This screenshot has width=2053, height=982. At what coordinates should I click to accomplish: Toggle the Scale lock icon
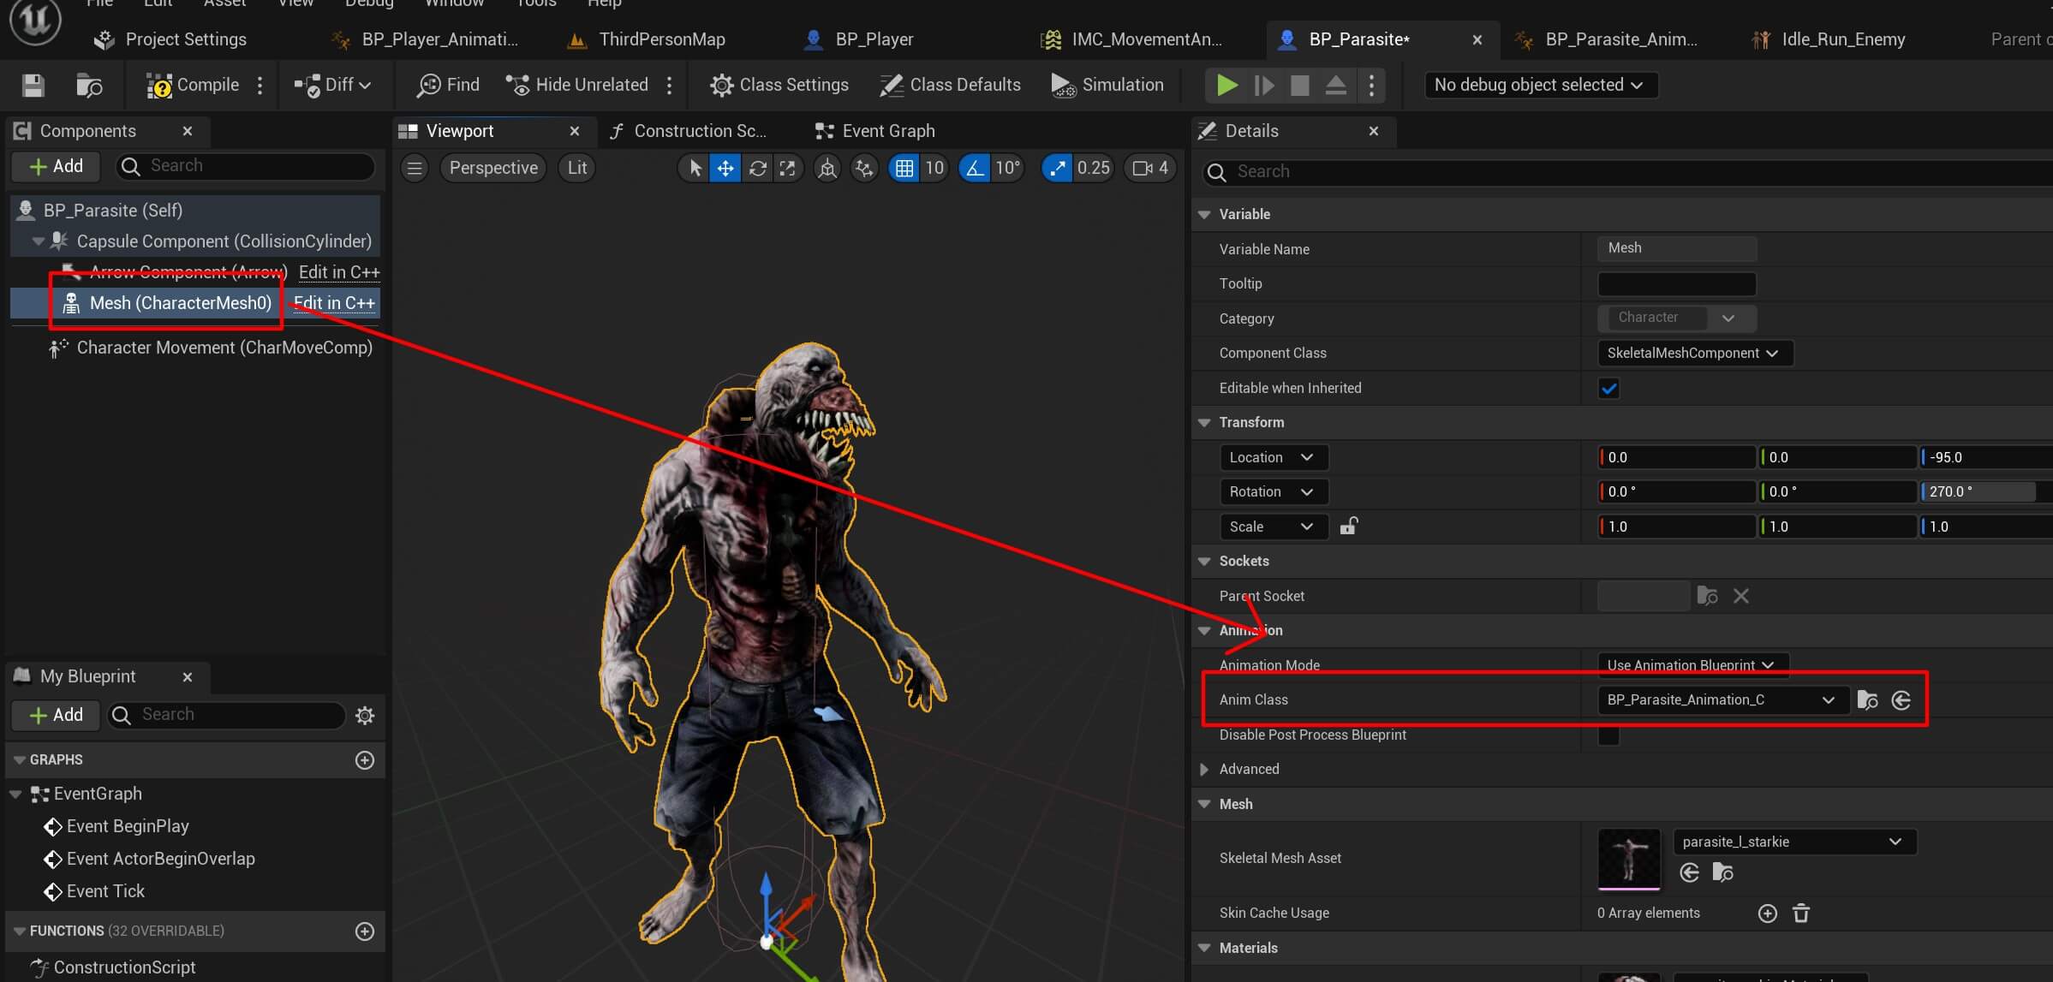pyautogui.click(x=1349, y=526)
